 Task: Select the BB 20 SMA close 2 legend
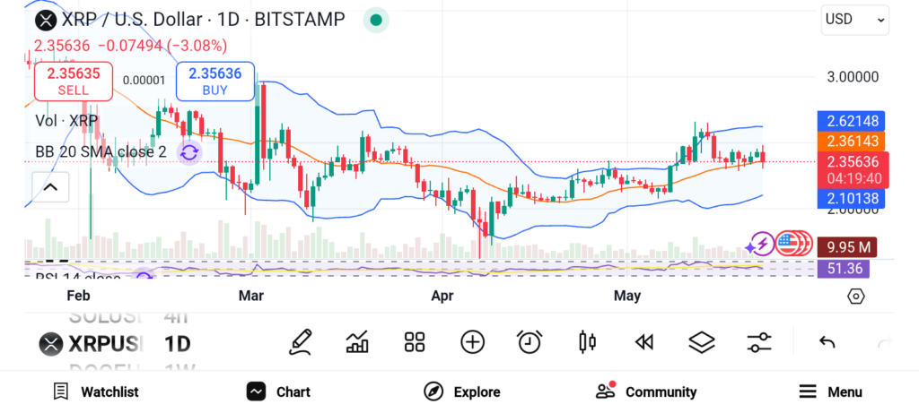point(101,152)
